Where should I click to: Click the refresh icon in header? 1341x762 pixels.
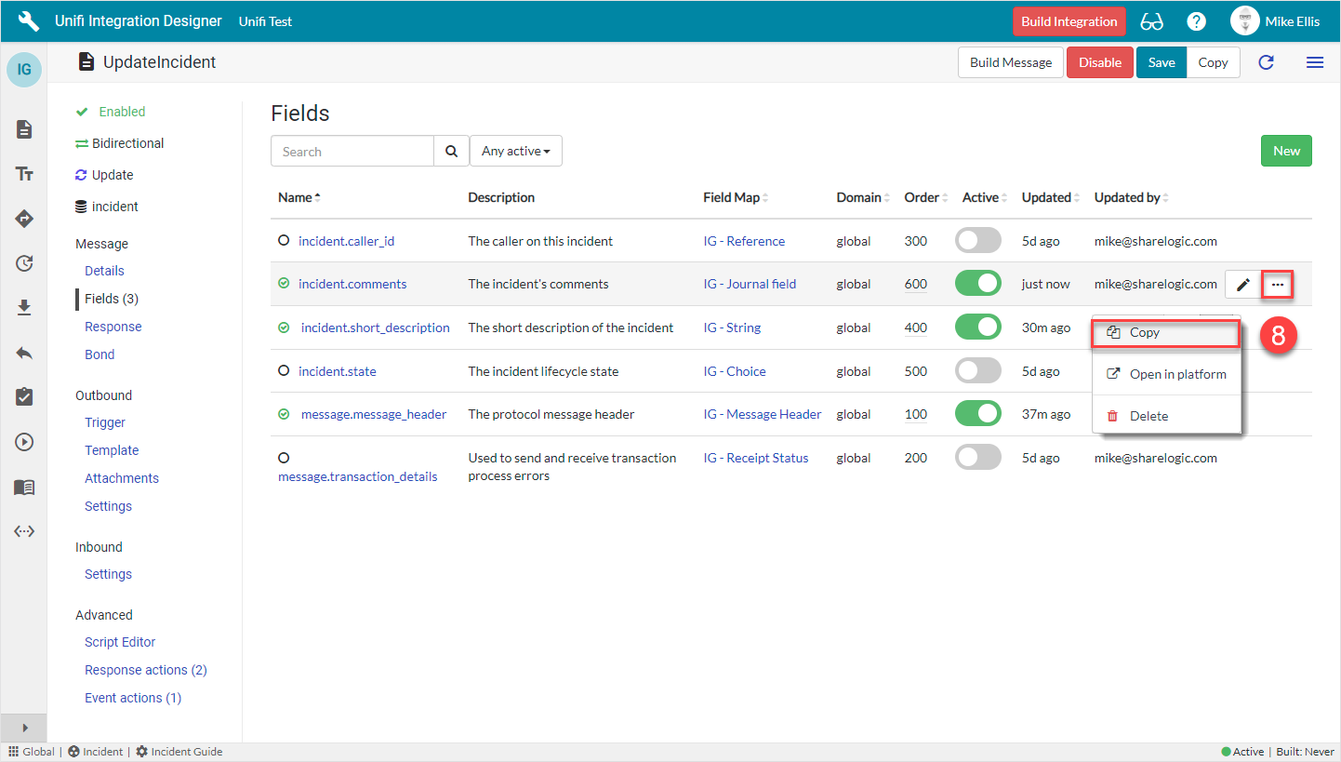pyautogui.click(x=1266, y=62)
